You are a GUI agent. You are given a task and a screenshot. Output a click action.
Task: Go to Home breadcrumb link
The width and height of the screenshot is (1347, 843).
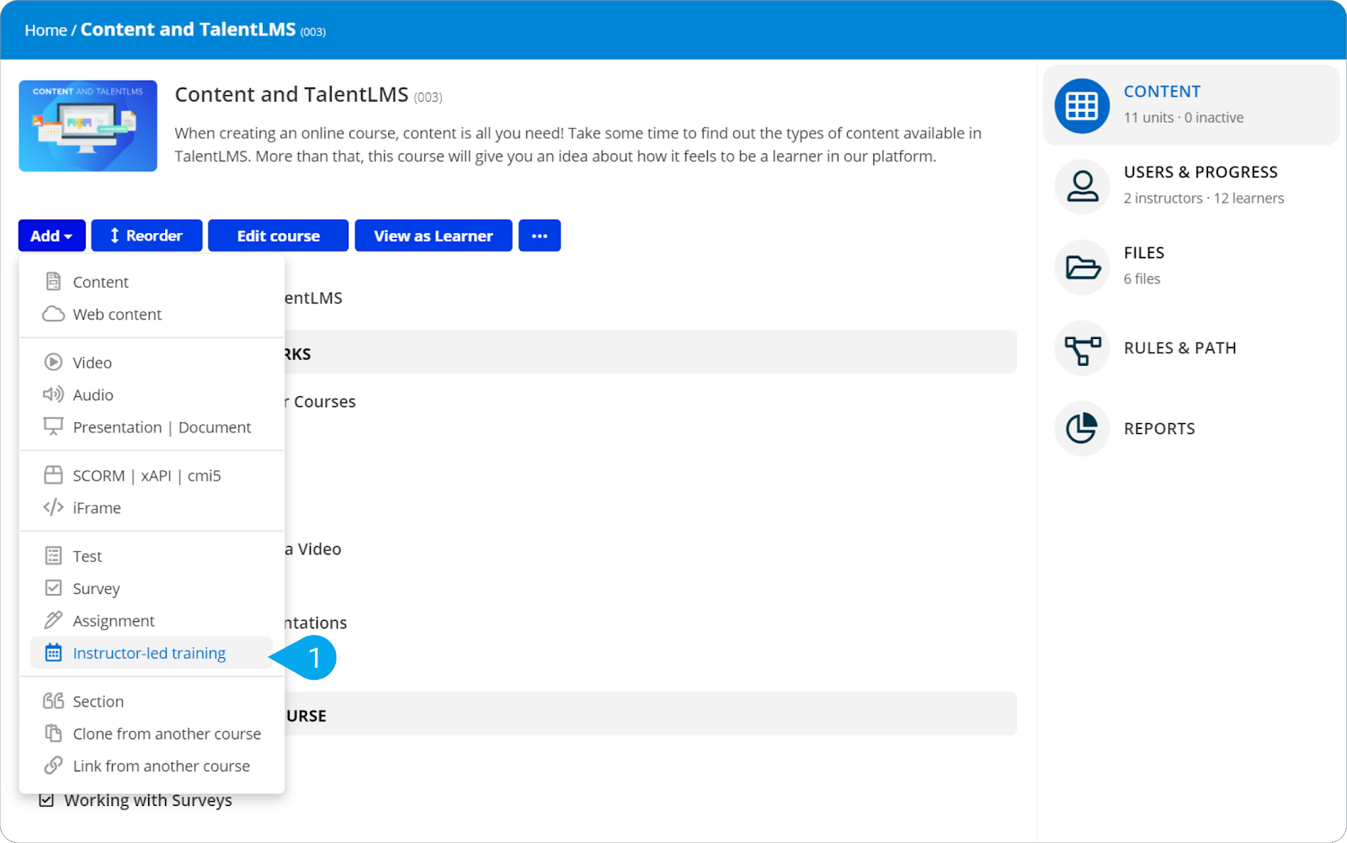(45, 30)
